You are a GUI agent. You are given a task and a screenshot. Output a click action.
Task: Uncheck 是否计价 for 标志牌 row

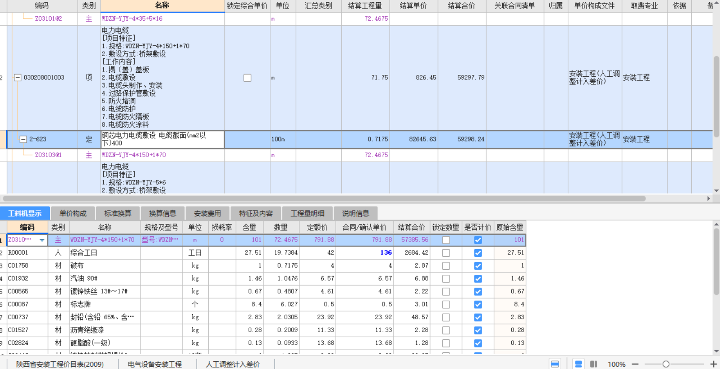(x=478, y=304)
